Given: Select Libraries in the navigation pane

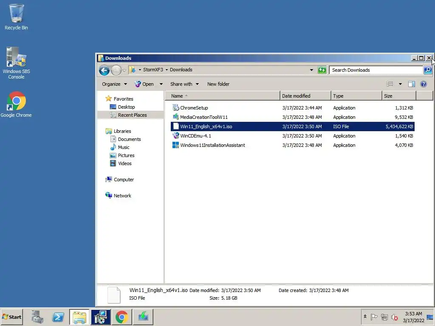Looking at the screenshot, I should (x=122, y=131).
